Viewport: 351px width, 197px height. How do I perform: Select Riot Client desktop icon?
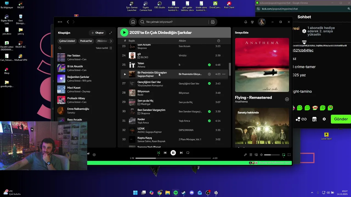coord(229,5)
